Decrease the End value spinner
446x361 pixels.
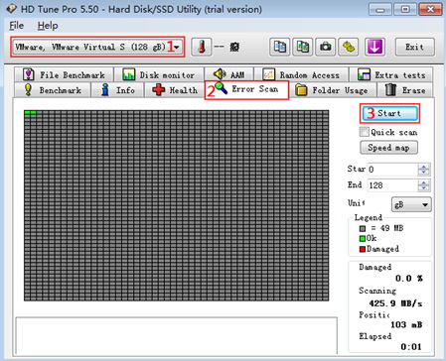coord(424,188)
